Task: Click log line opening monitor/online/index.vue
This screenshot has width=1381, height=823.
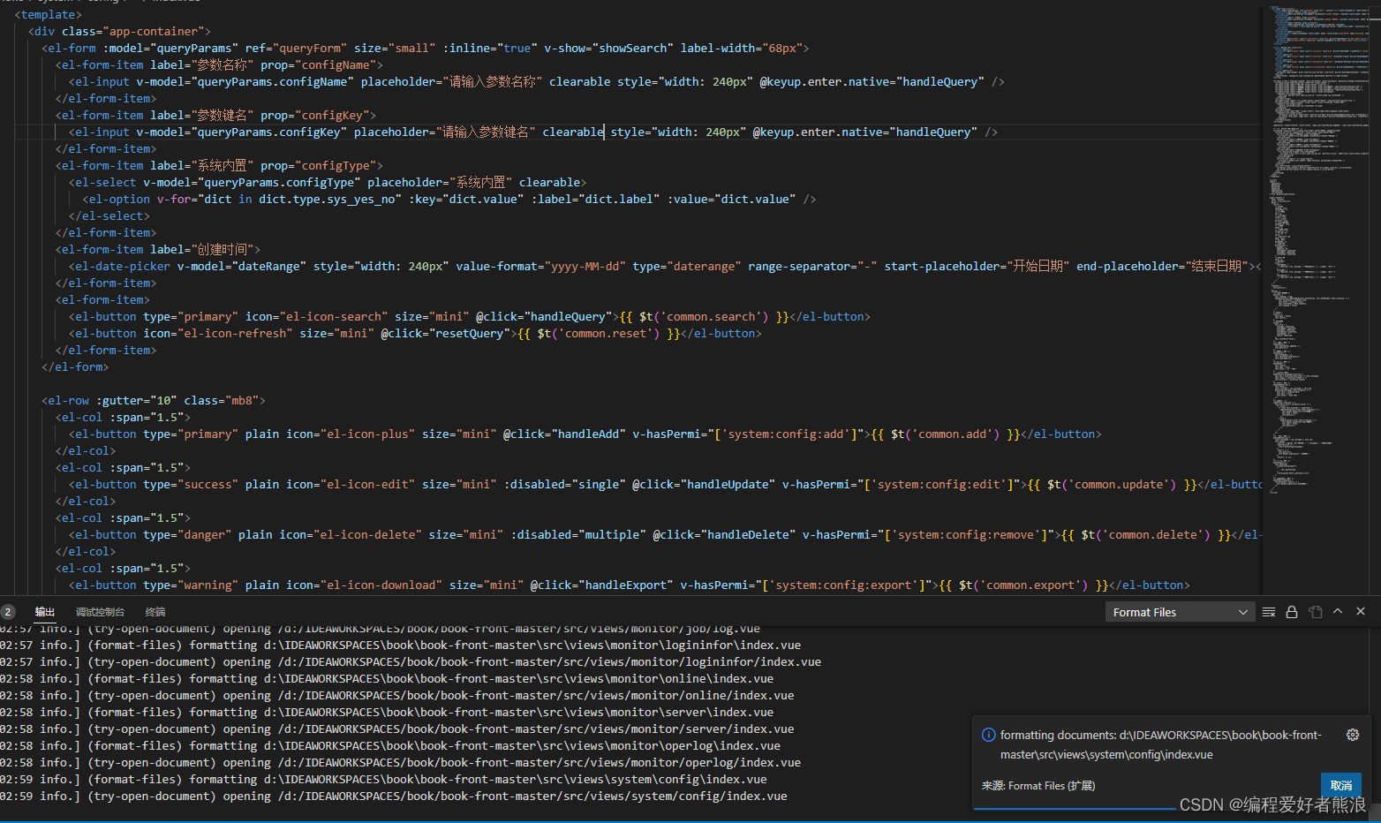Action: click(x=397, y=695)
